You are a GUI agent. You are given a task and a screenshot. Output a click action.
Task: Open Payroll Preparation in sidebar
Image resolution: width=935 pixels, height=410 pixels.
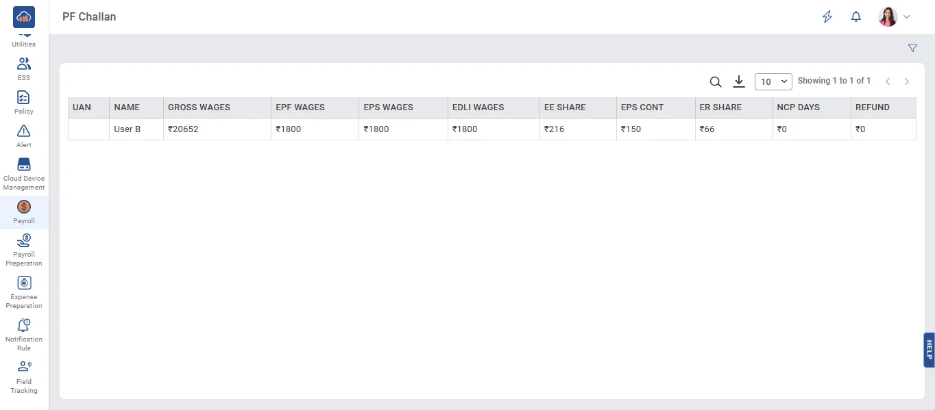pyautogui.click(x=24, y=249)
